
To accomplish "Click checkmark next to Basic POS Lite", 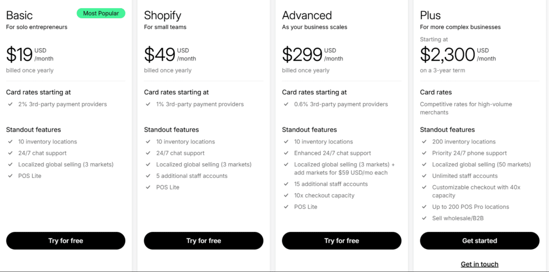I will click(11, 176).
